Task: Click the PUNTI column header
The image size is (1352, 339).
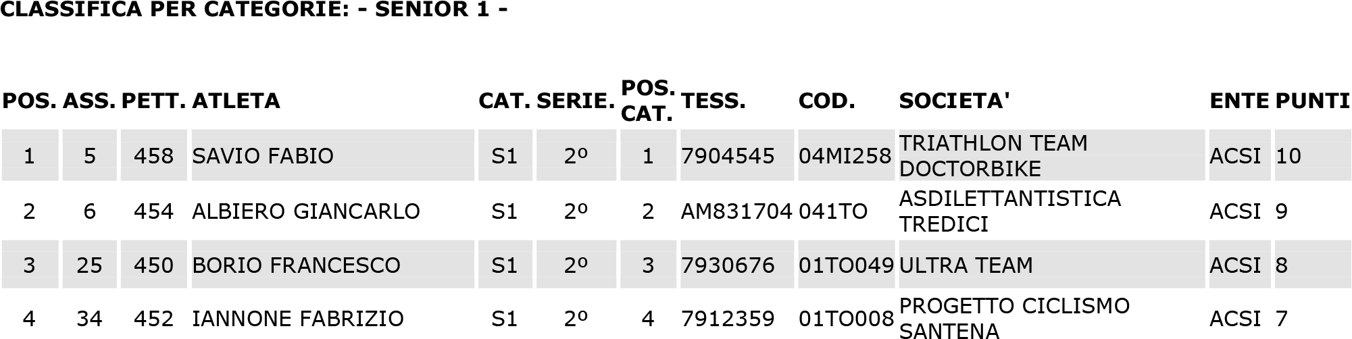Action: tap(1312, 101)
